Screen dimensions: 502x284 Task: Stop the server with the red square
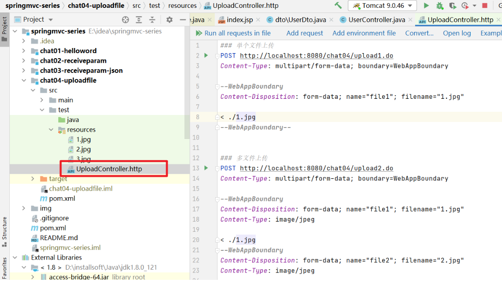484,6
